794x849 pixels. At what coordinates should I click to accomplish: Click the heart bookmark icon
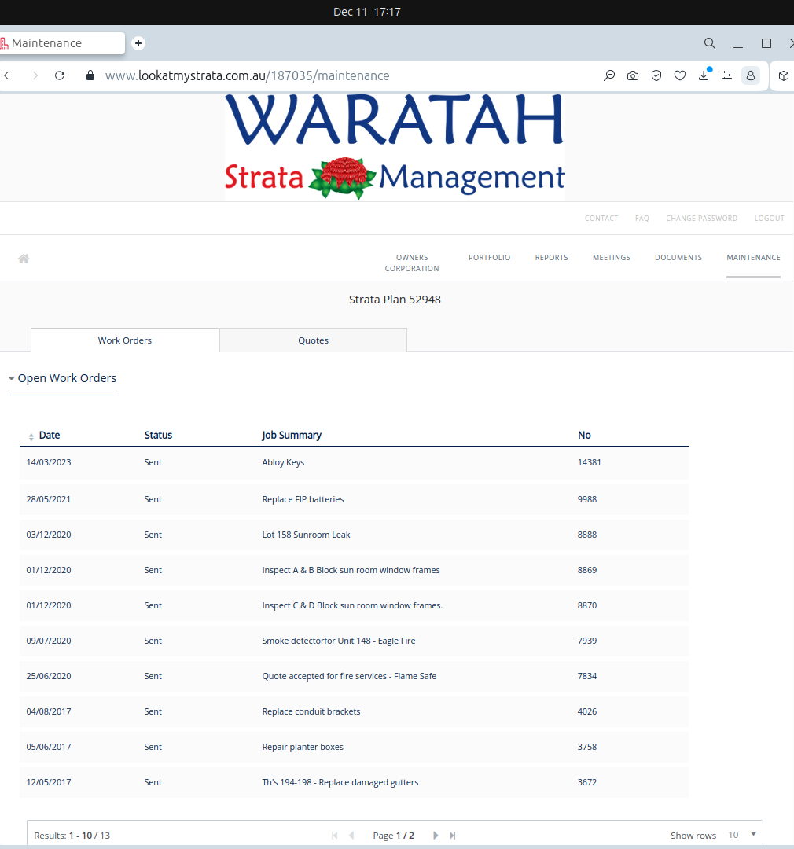pyautogui.click(x=680, y=75)
